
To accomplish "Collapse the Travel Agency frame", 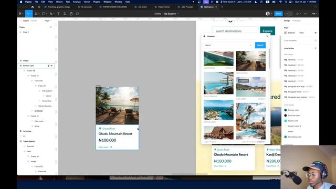I will (x=21, y=141).
